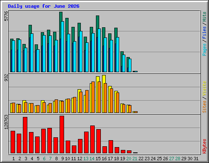This screenshot has height=163, width=209.
Task: Click the green 'Hits' legend label
Action: coord(205,17)
